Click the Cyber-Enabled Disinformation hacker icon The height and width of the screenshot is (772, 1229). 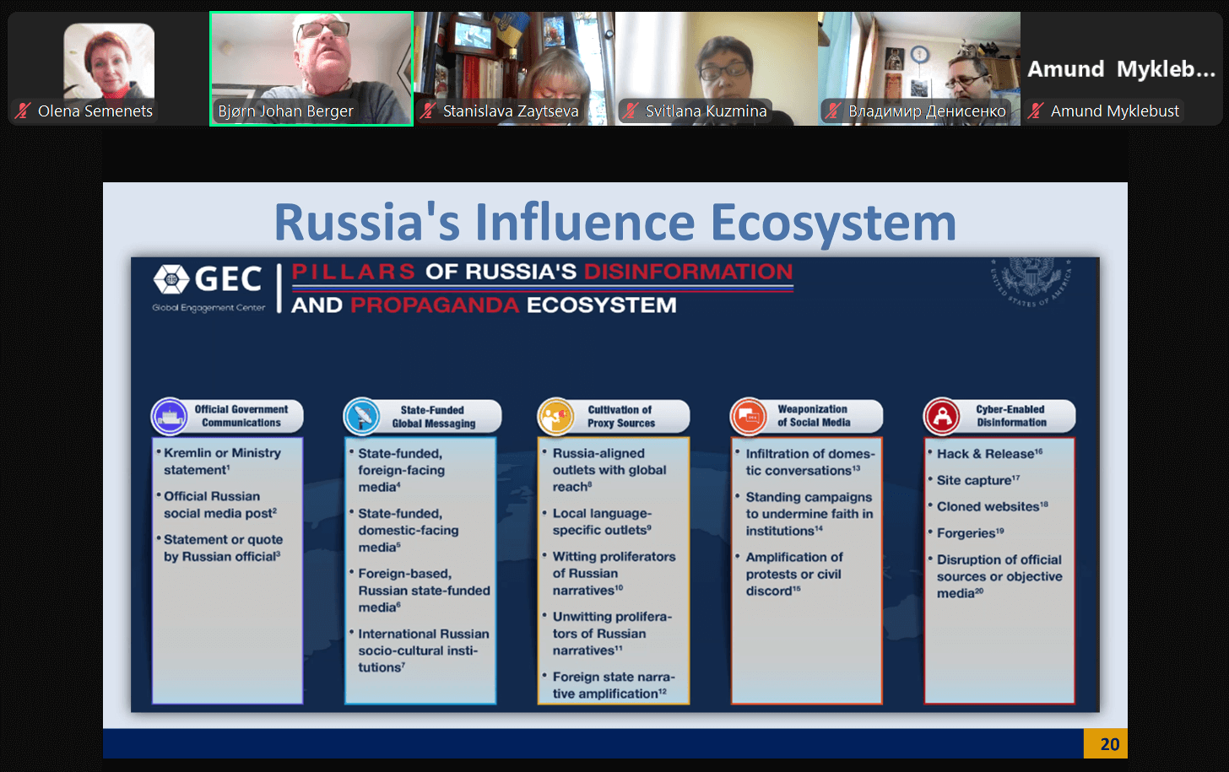click(942, 416)
